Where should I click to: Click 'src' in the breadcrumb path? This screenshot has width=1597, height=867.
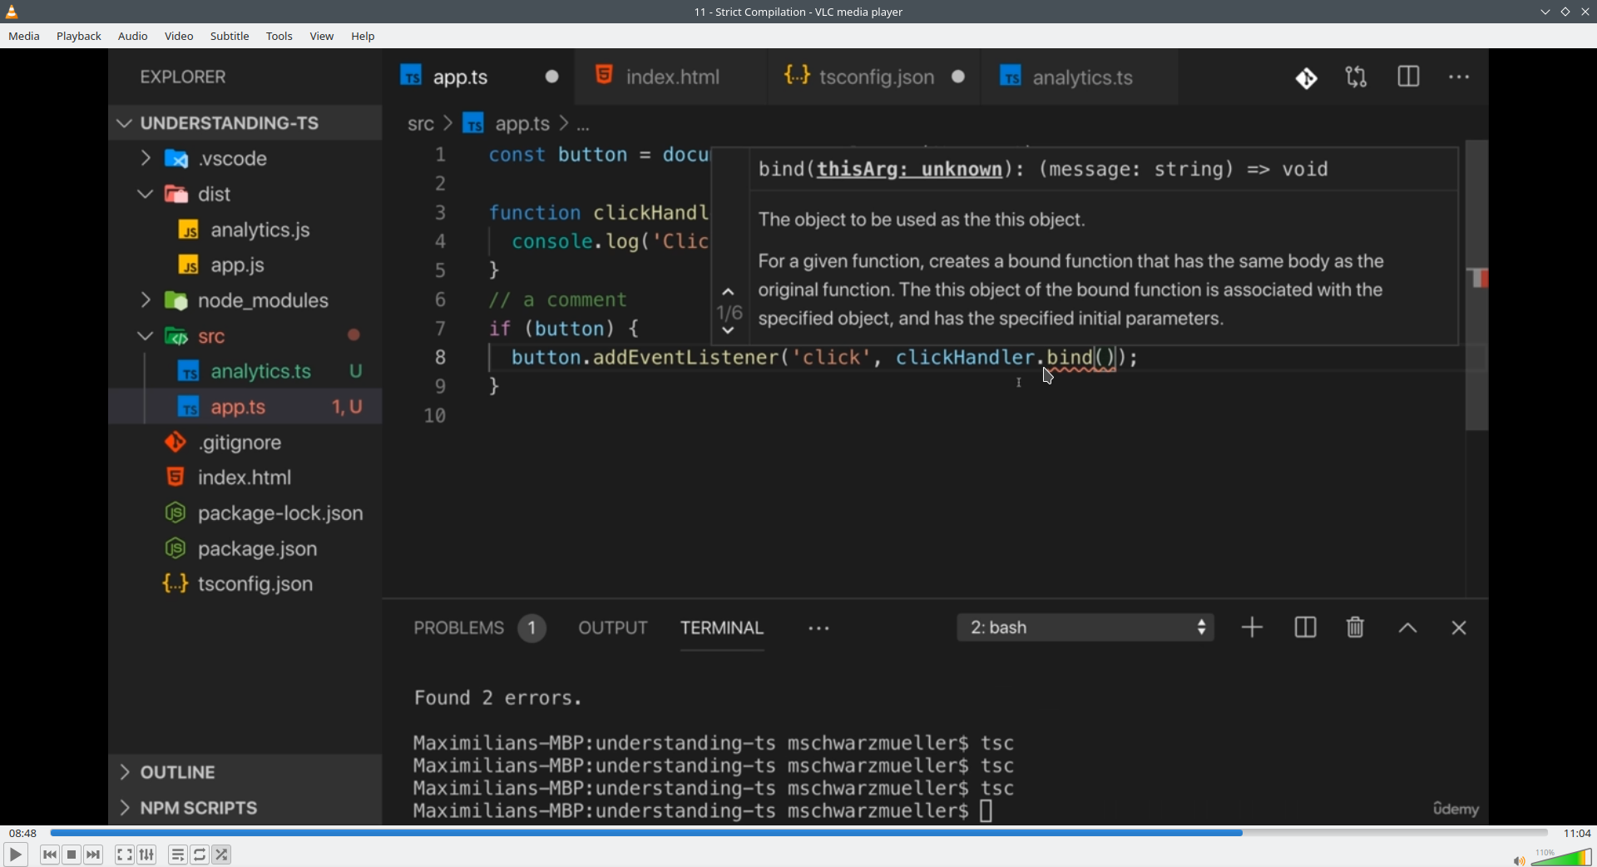(x=421, y=125)
